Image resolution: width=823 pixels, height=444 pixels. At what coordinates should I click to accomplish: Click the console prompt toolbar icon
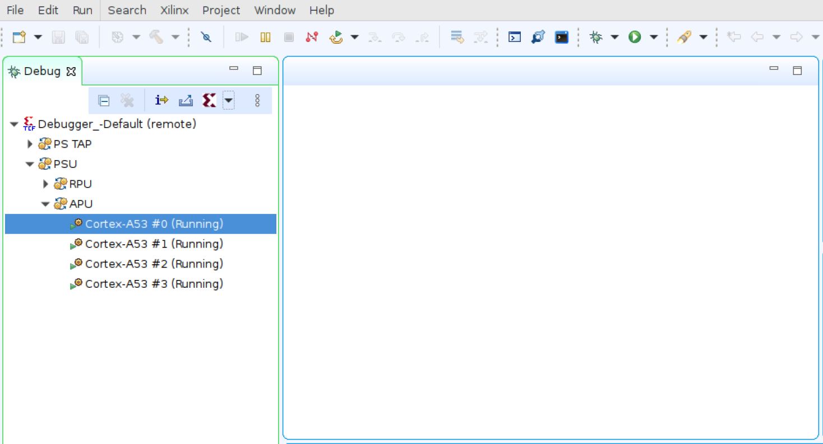(x=515, y=38)
